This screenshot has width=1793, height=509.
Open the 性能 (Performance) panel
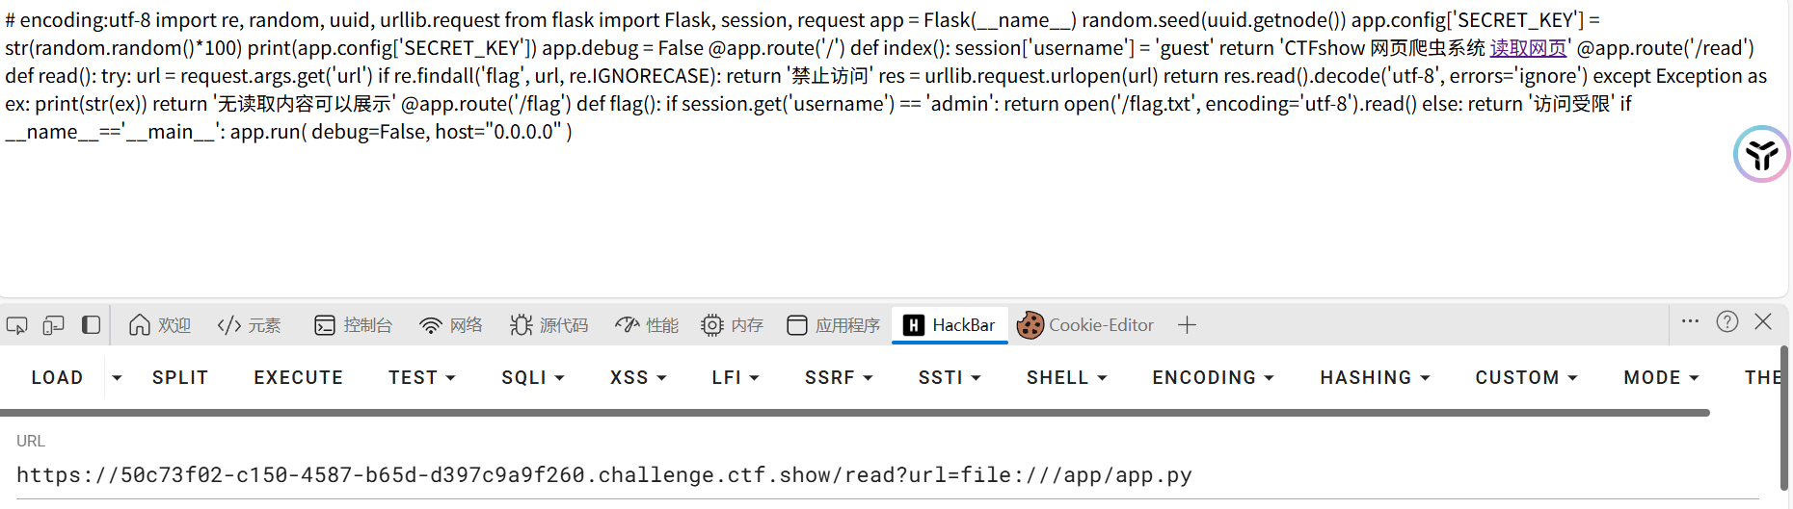coord(647,325)
